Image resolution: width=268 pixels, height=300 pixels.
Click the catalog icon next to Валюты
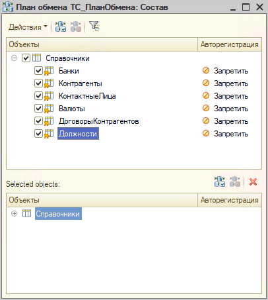point(49,109)
